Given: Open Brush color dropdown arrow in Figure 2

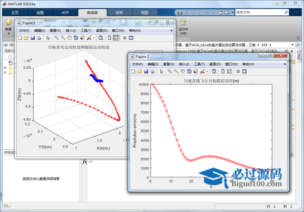Looking at the screenshot, I should [207, 72].
